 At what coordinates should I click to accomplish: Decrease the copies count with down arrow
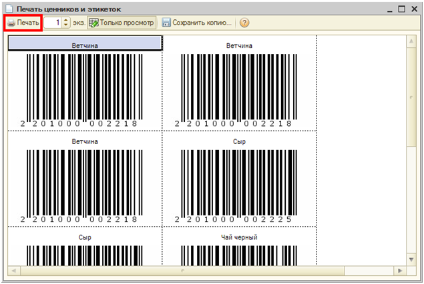65,25
